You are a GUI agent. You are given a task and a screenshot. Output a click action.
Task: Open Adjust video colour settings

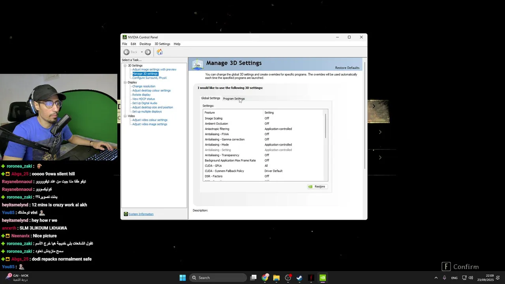tap(150, 120)
